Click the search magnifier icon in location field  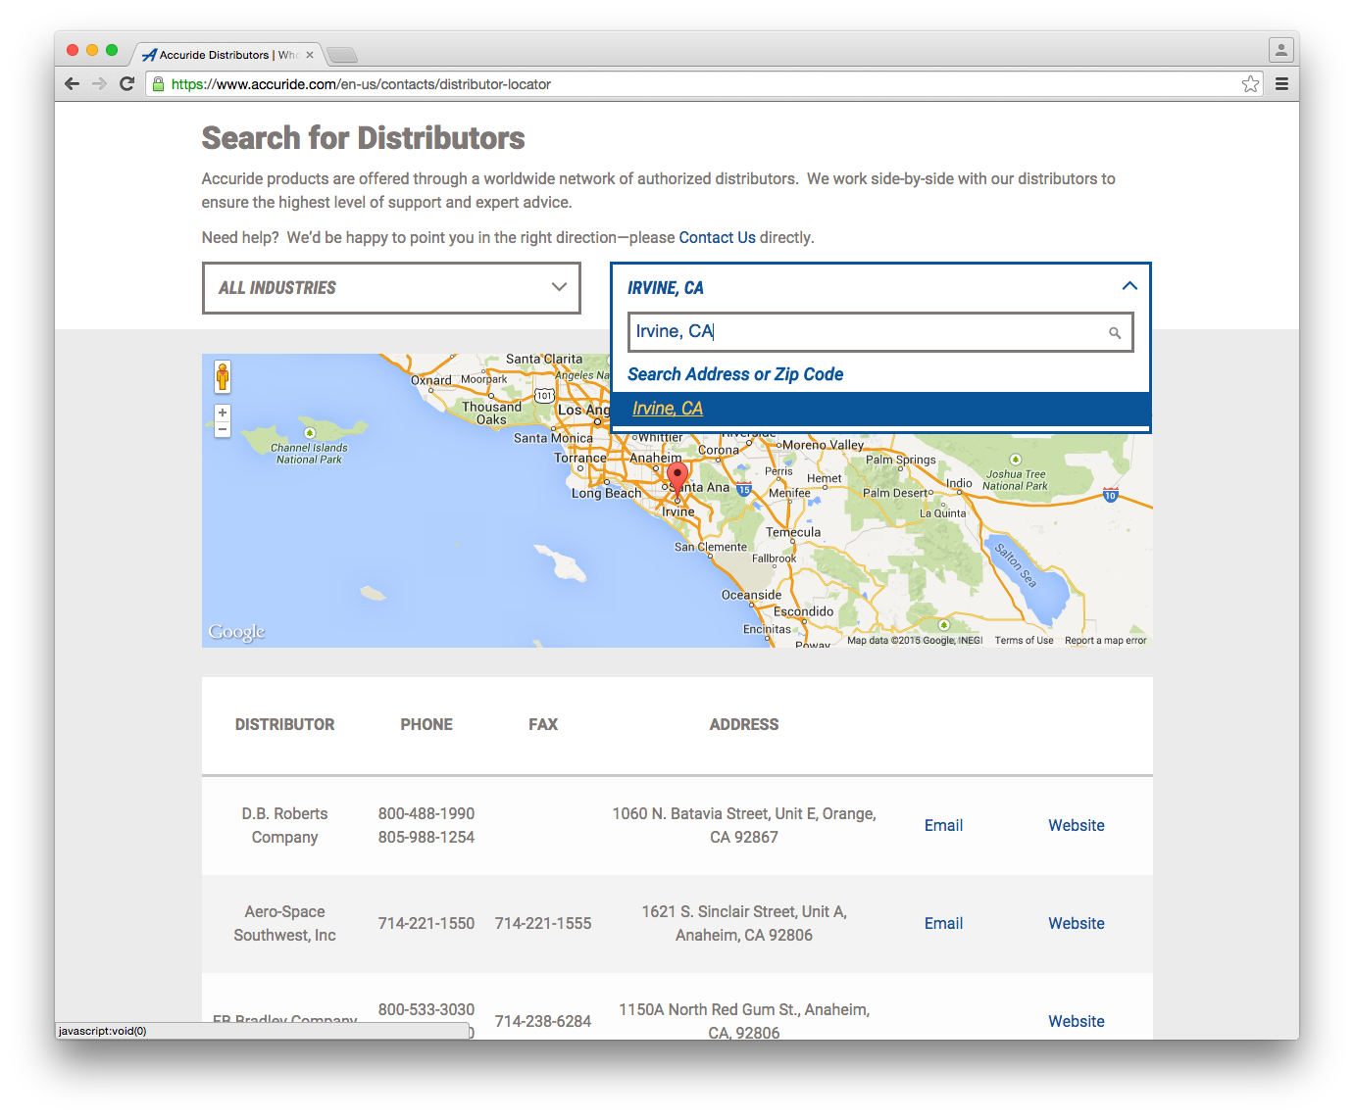point(1115,332)
